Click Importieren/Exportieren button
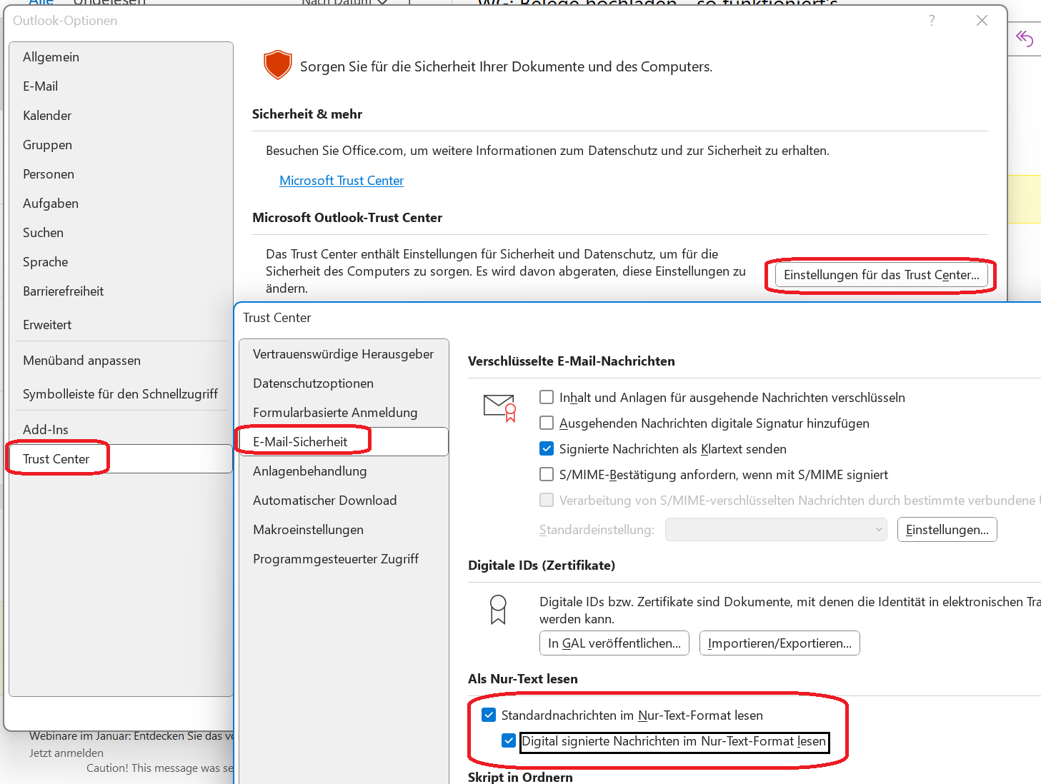The height and width of the screenshot is (784, 1041). (x=779, y=643)
